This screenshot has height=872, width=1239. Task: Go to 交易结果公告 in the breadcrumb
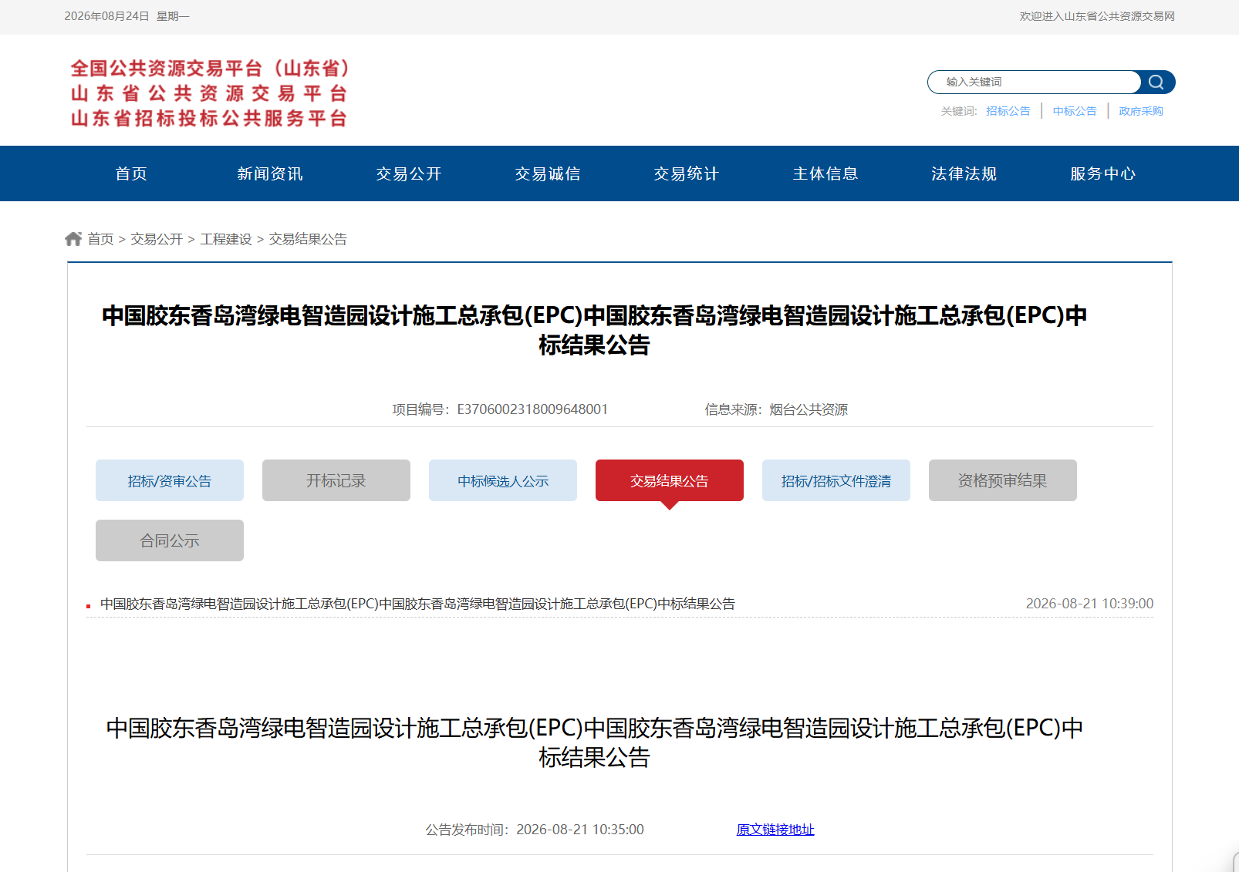click(x=308, y=239)
